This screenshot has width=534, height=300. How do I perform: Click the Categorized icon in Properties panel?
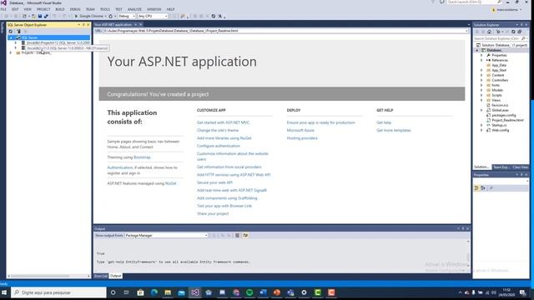[x=476, y=188]
